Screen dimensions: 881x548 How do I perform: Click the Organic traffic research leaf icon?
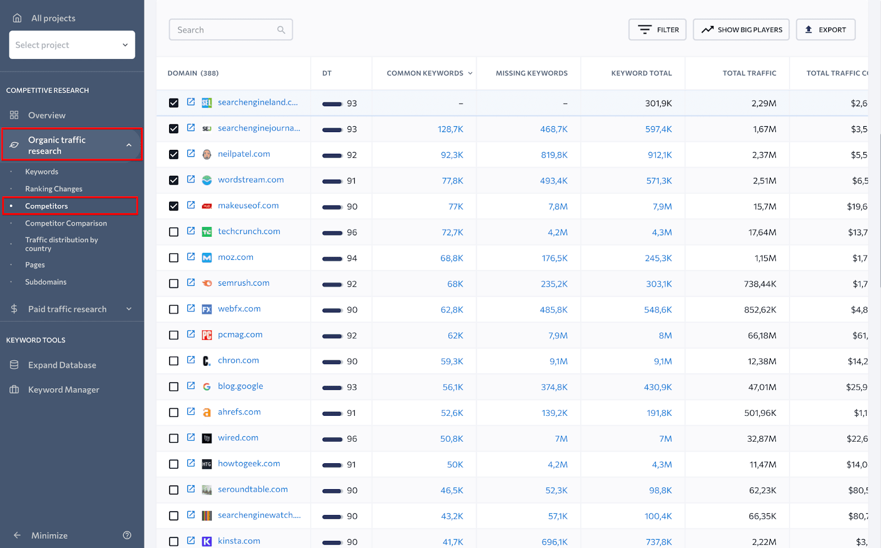coord(14,145)
